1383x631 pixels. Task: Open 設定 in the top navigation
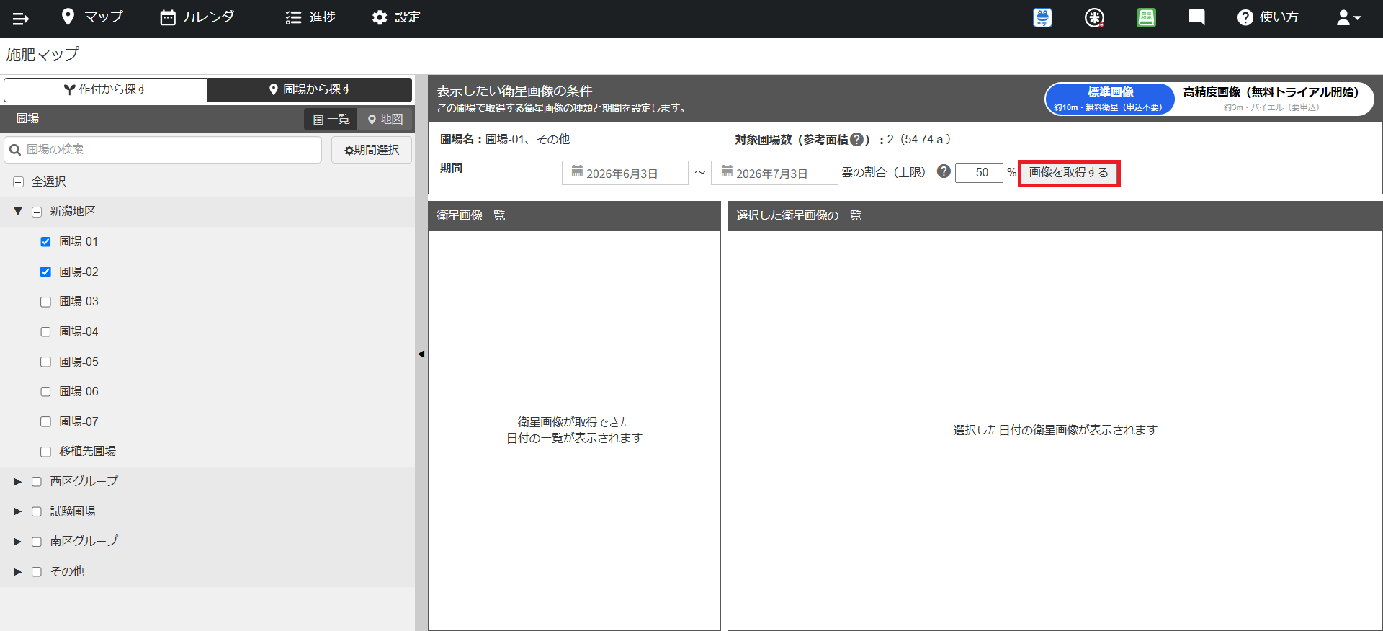point(396,17)
